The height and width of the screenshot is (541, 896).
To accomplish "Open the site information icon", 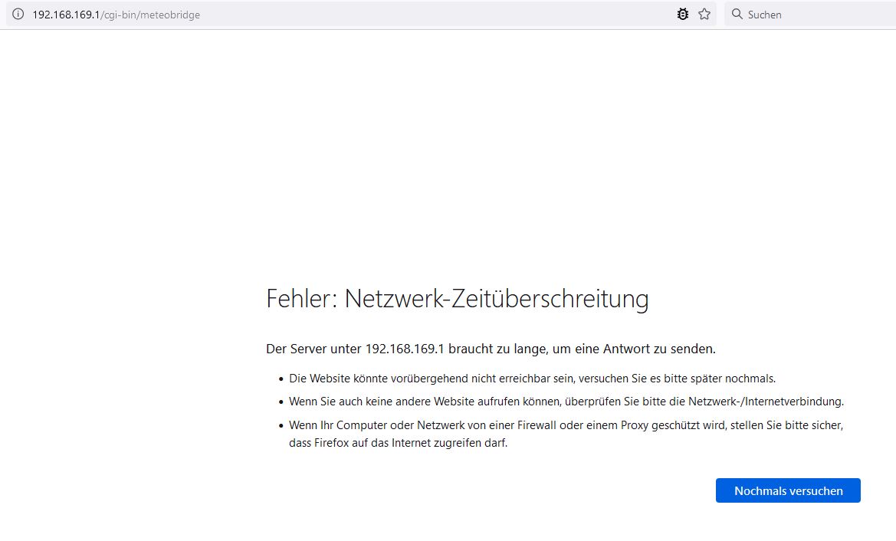I will (18, 15).
